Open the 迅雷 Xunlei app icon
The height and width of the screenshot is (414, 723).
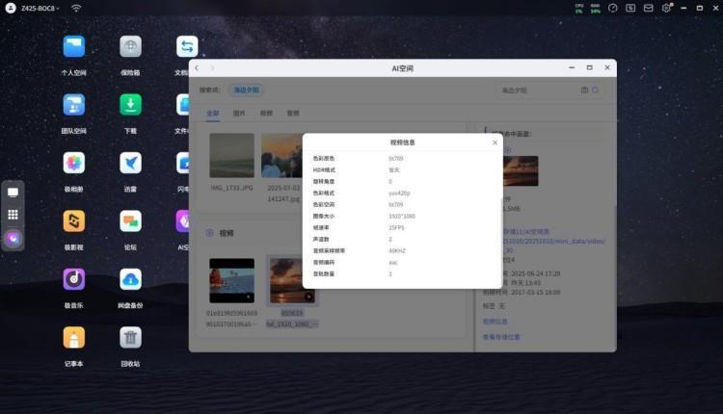(x=130, y=163)
